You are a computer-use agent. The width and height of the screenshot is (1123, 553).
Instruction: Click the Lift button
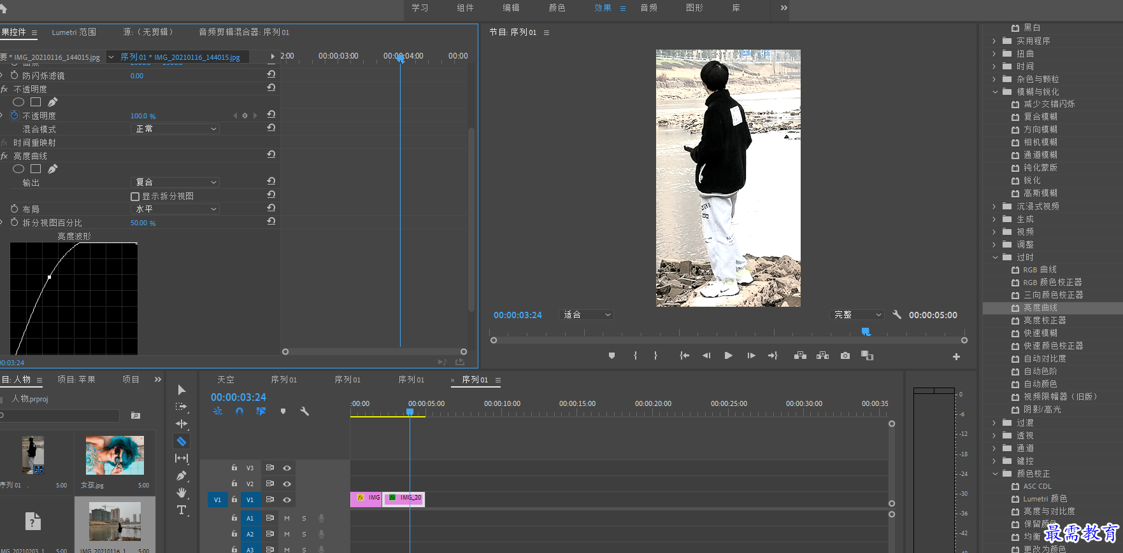point(800,356)
